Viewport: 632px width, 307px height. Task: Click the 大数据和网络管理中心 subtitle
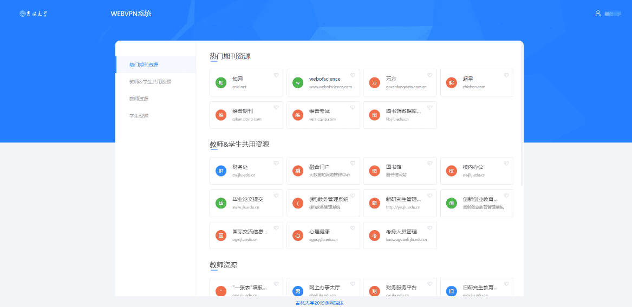pos(329,175)
